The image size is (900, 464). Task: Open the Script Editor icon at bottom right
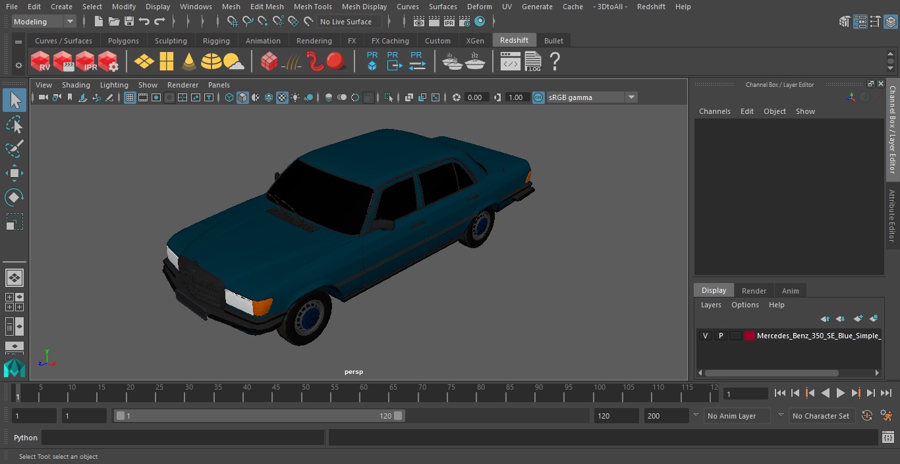[887, 438]
